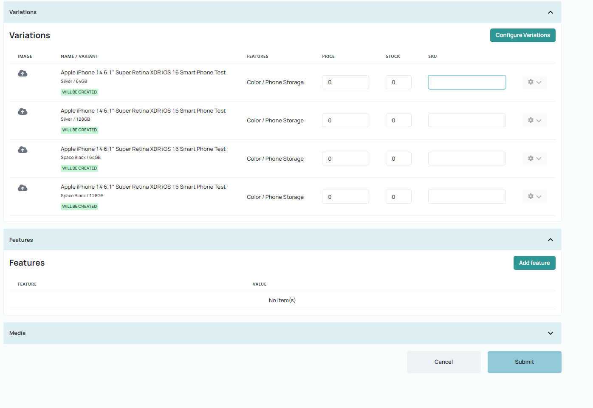Click the 'Silver / 64GB' variant label
Screen dimensions: 593x408
coord(74,82)
